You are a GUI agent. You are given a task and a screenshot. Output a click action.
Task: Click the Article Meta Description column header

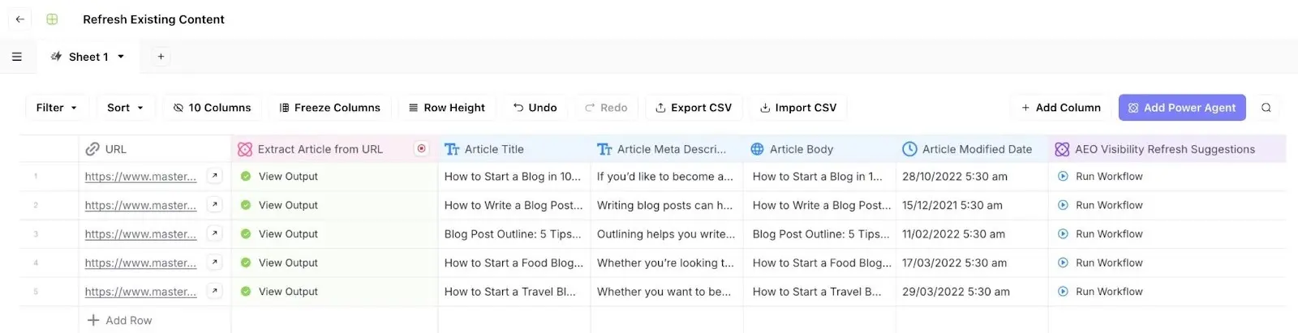coord(667,149)
